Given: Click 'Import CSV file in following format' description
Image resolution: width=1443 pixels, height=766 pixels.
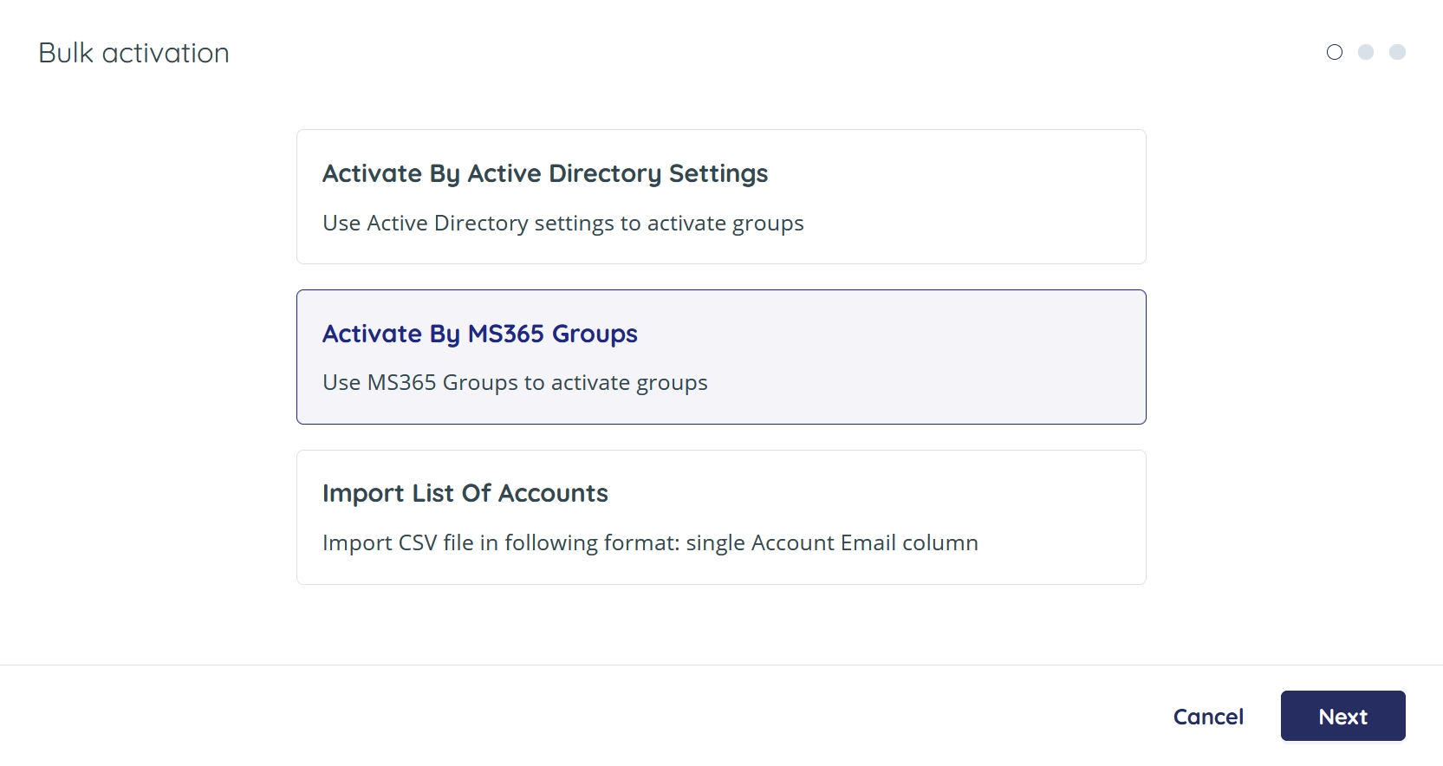Looking at the screenshot, I should (650, 543).
